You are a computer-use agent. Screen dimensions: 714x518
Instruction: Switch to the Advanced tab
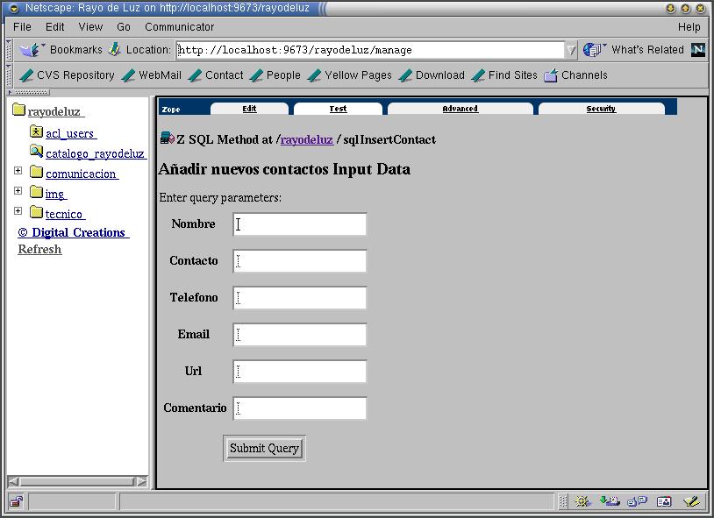pos(460,109)
